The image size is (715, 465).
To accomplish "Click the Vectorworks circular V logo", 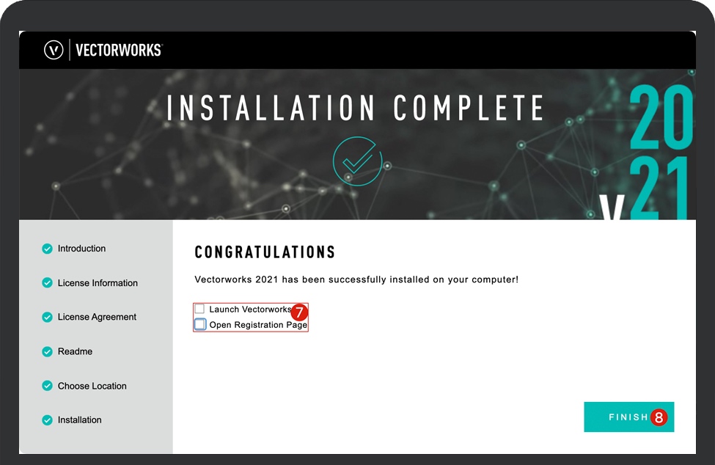I will 54,50.
